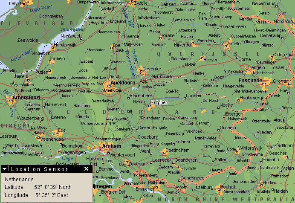Screen dimensions: 295x203
Task: Click the Amersfoort city marker
Action: pyautogui.click(x=10, y=101)
